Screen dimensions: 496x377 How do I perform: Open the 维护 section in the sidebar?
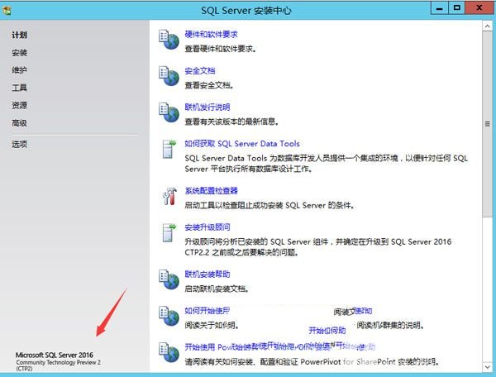click(20, 70)
